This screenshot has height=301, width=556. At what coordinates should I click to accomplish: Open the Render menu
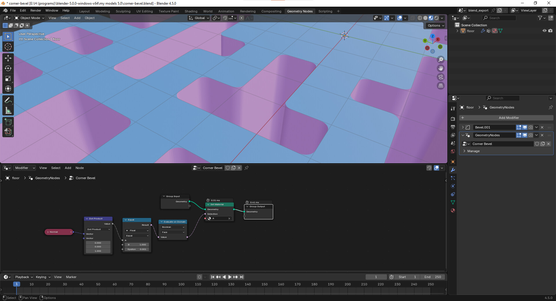tap(36, 10)
